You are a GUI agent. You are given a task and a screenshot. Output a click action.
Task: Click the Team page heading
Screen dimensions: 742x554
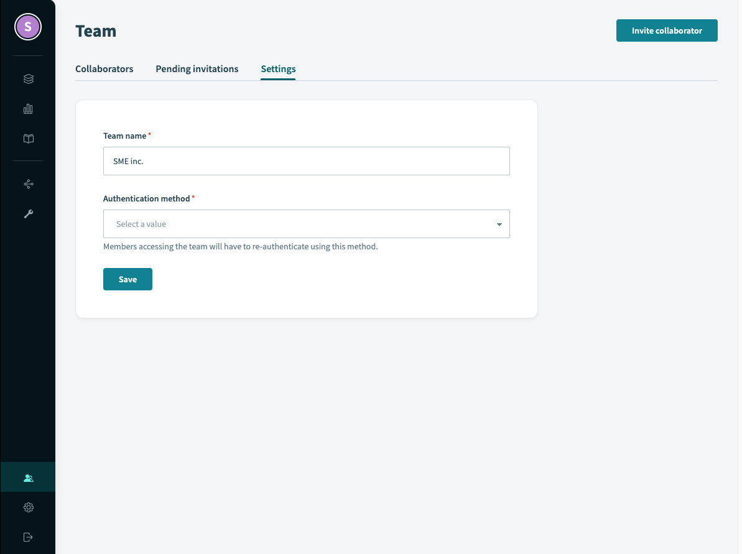coord(96,30)
